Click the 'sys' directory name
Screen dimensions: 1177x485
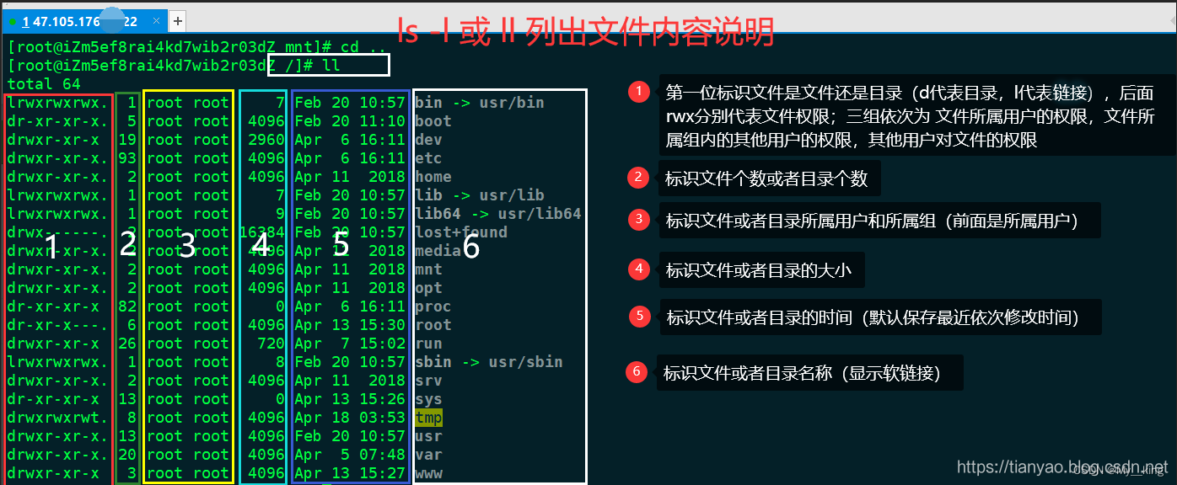[x=428, y=399]
